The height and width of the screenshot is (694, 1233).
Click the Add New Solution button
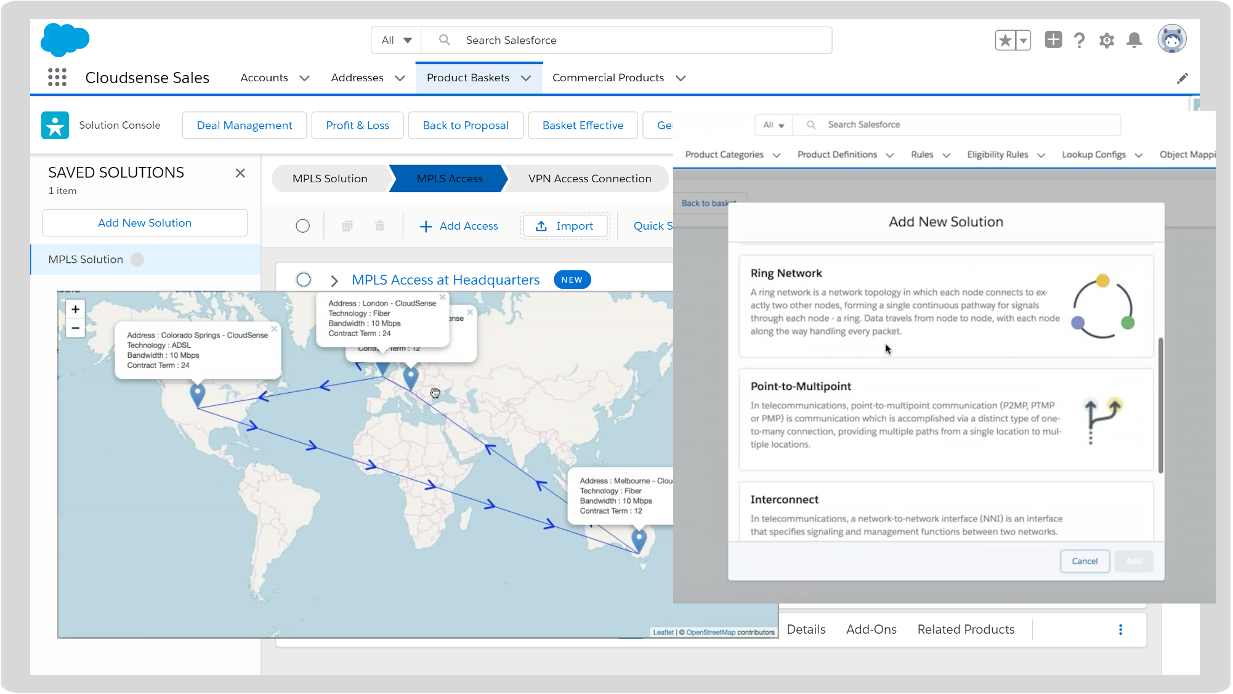point(144,222)
